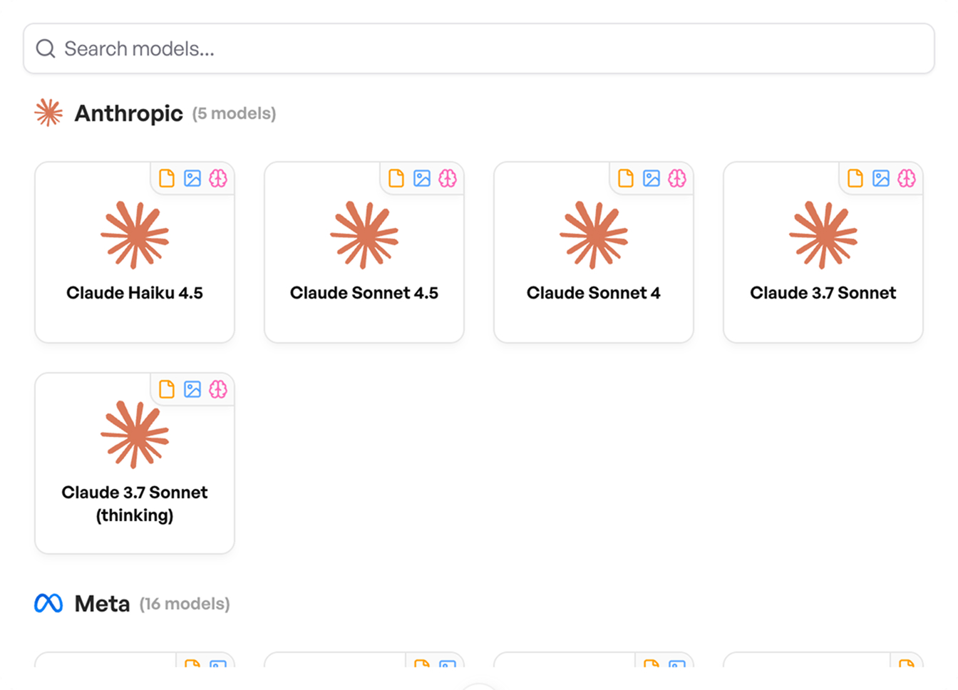The width and height of the screenshot is (958, 690).
Task: Collapse the Anthropic models section
Action: point(128,113)
